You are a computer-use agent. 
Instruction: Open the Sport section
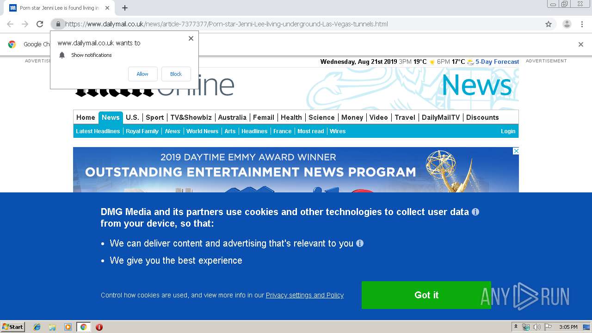[x=155, y=117]
